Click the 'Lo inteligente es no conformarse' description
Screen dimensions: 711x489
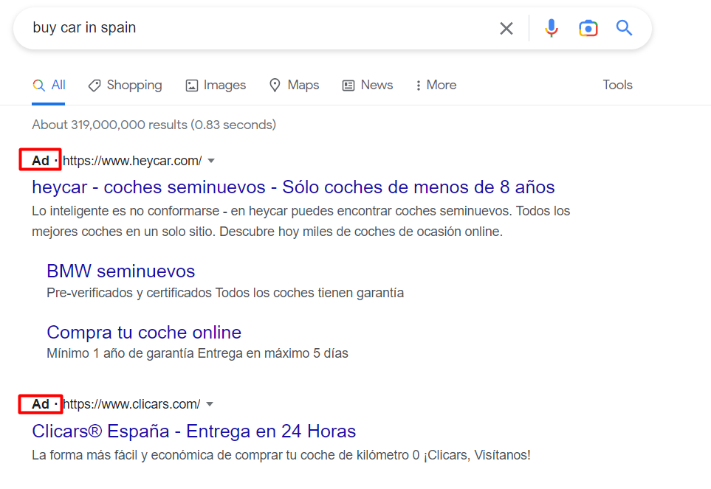(x=300, y=221)
